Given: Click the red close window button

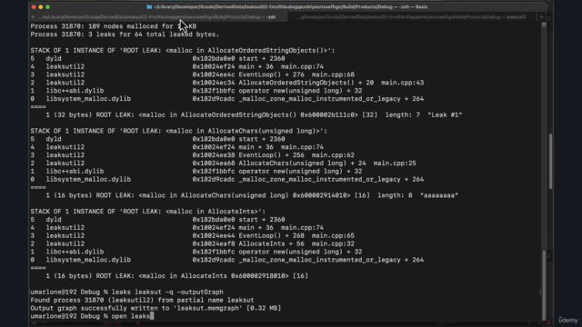Looking at the screenshot, I should pyautogui.click(x=34, y=7).
